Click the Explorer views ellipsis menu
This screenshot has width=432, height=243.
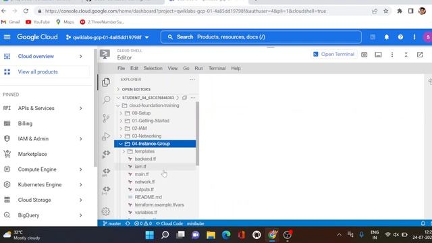[x=192, y=80]
